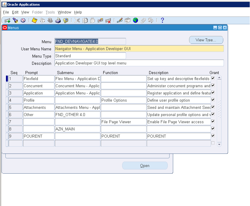Click the Cut scissors icon
Viewport: 250px width, 206px height.
(x=77, y=20)
